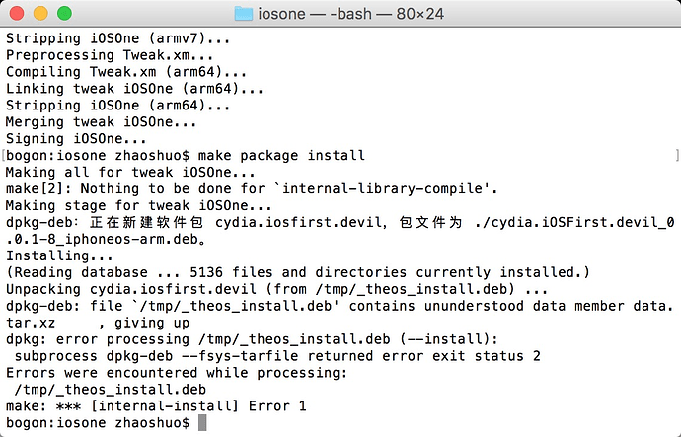This screenshot has width=681, height=437.
Task: Click the window title 'iosone — -bash — 80×24'
Action: [351, 14]
